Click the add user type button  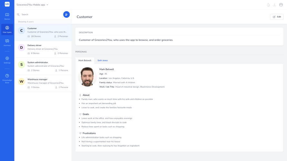[x=67, y=14]
